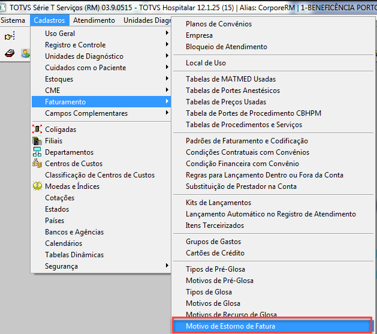Select Tabelas de Portes Anestésicos
Image resolution: width=377 pixels, height=334 pixels.
point(273,91)
